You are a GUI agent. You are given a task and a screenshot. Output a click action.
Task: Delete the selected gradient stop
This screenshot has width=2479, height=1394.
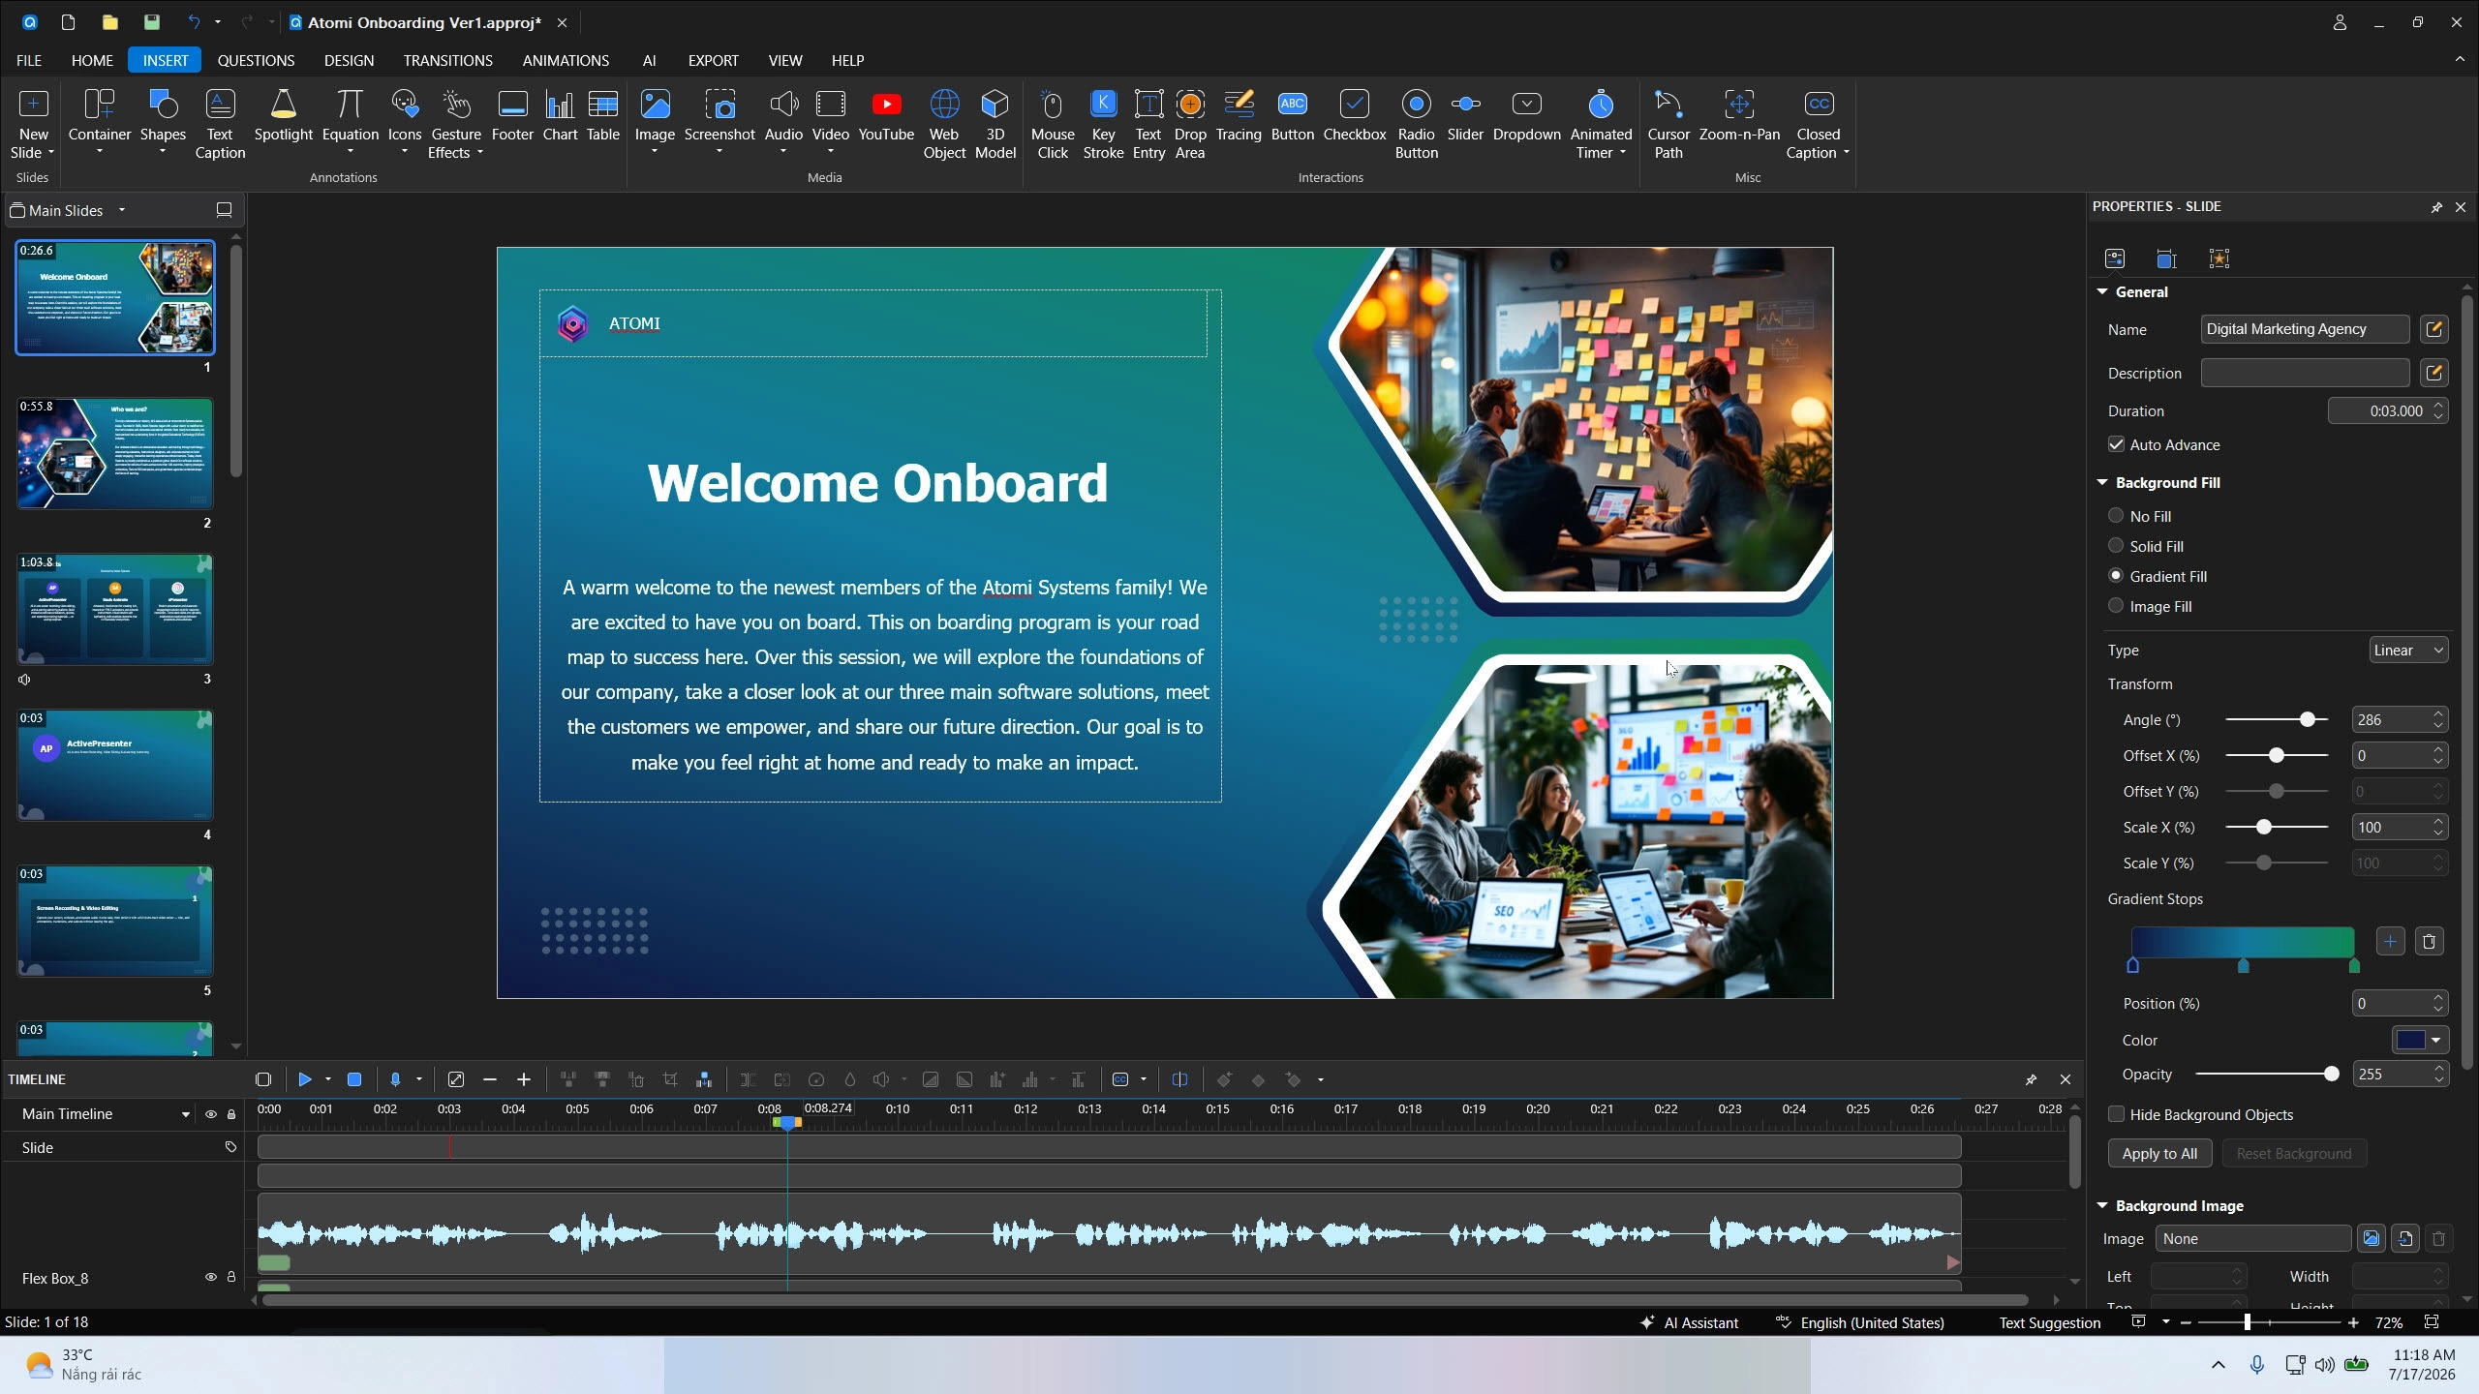(x=2429, y=941)
